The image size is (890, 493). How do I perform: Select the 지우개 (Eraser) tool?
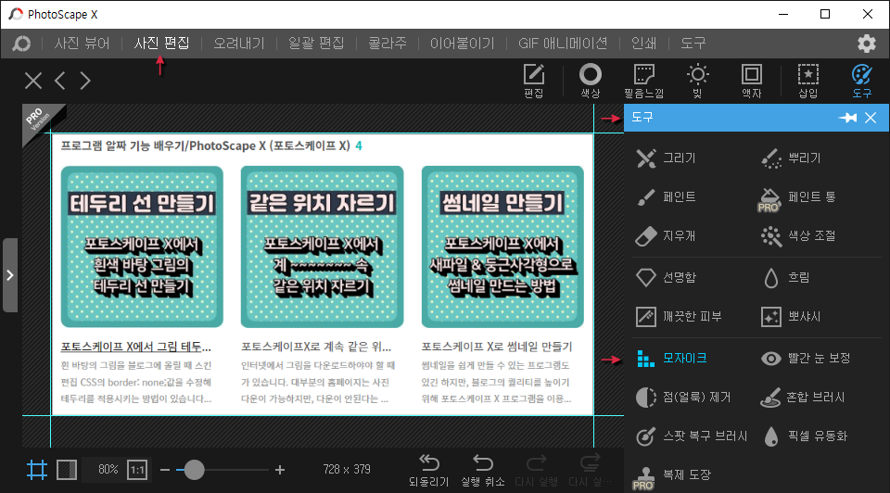[x=666, y=235]
